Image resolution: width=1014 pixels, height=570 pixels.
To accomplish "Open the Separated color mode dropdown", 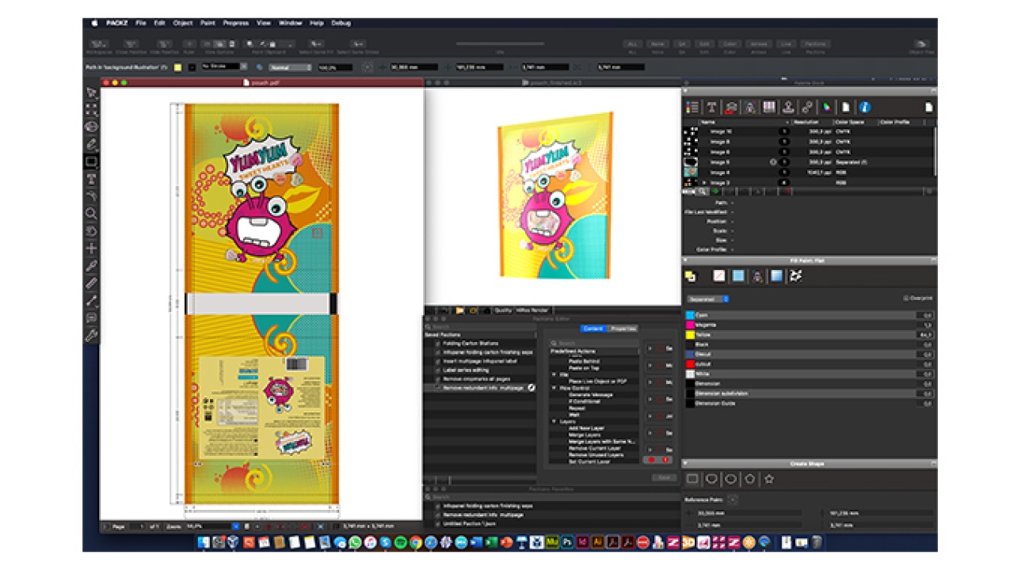I will click(707, 299).
